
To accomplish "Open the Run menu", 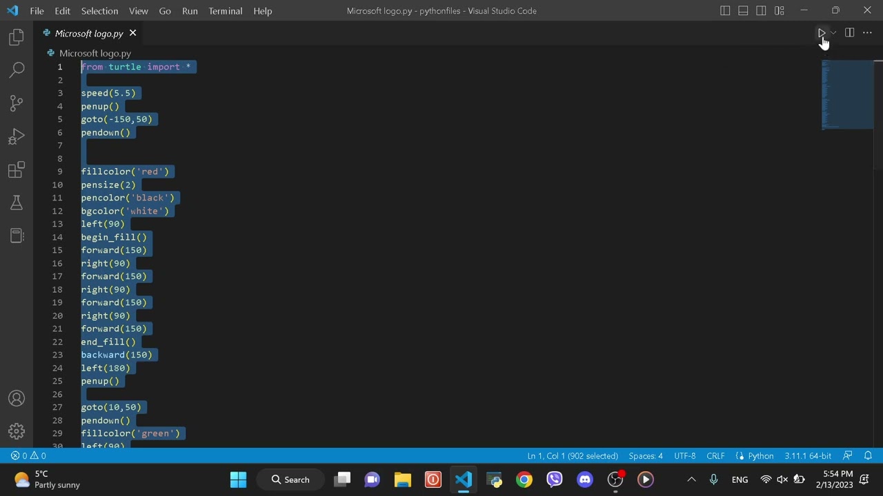I will (x=190, y=10).
